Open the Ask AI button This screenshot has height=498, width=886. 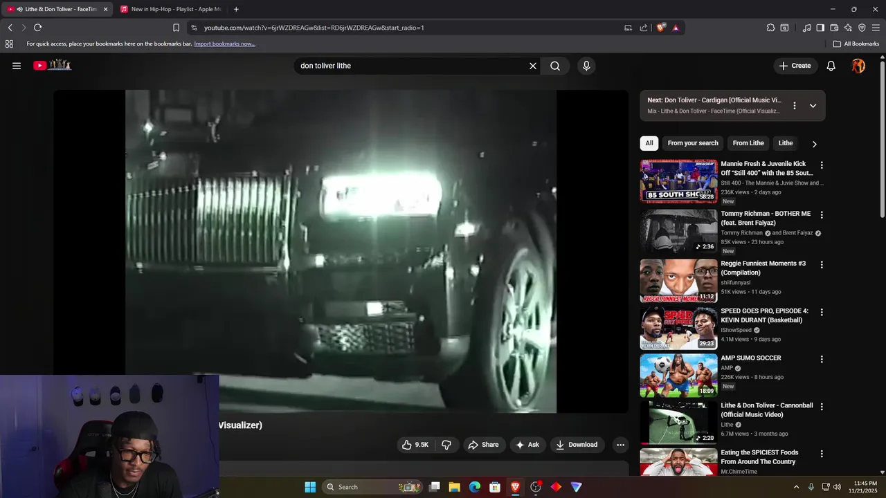[527, 445]
